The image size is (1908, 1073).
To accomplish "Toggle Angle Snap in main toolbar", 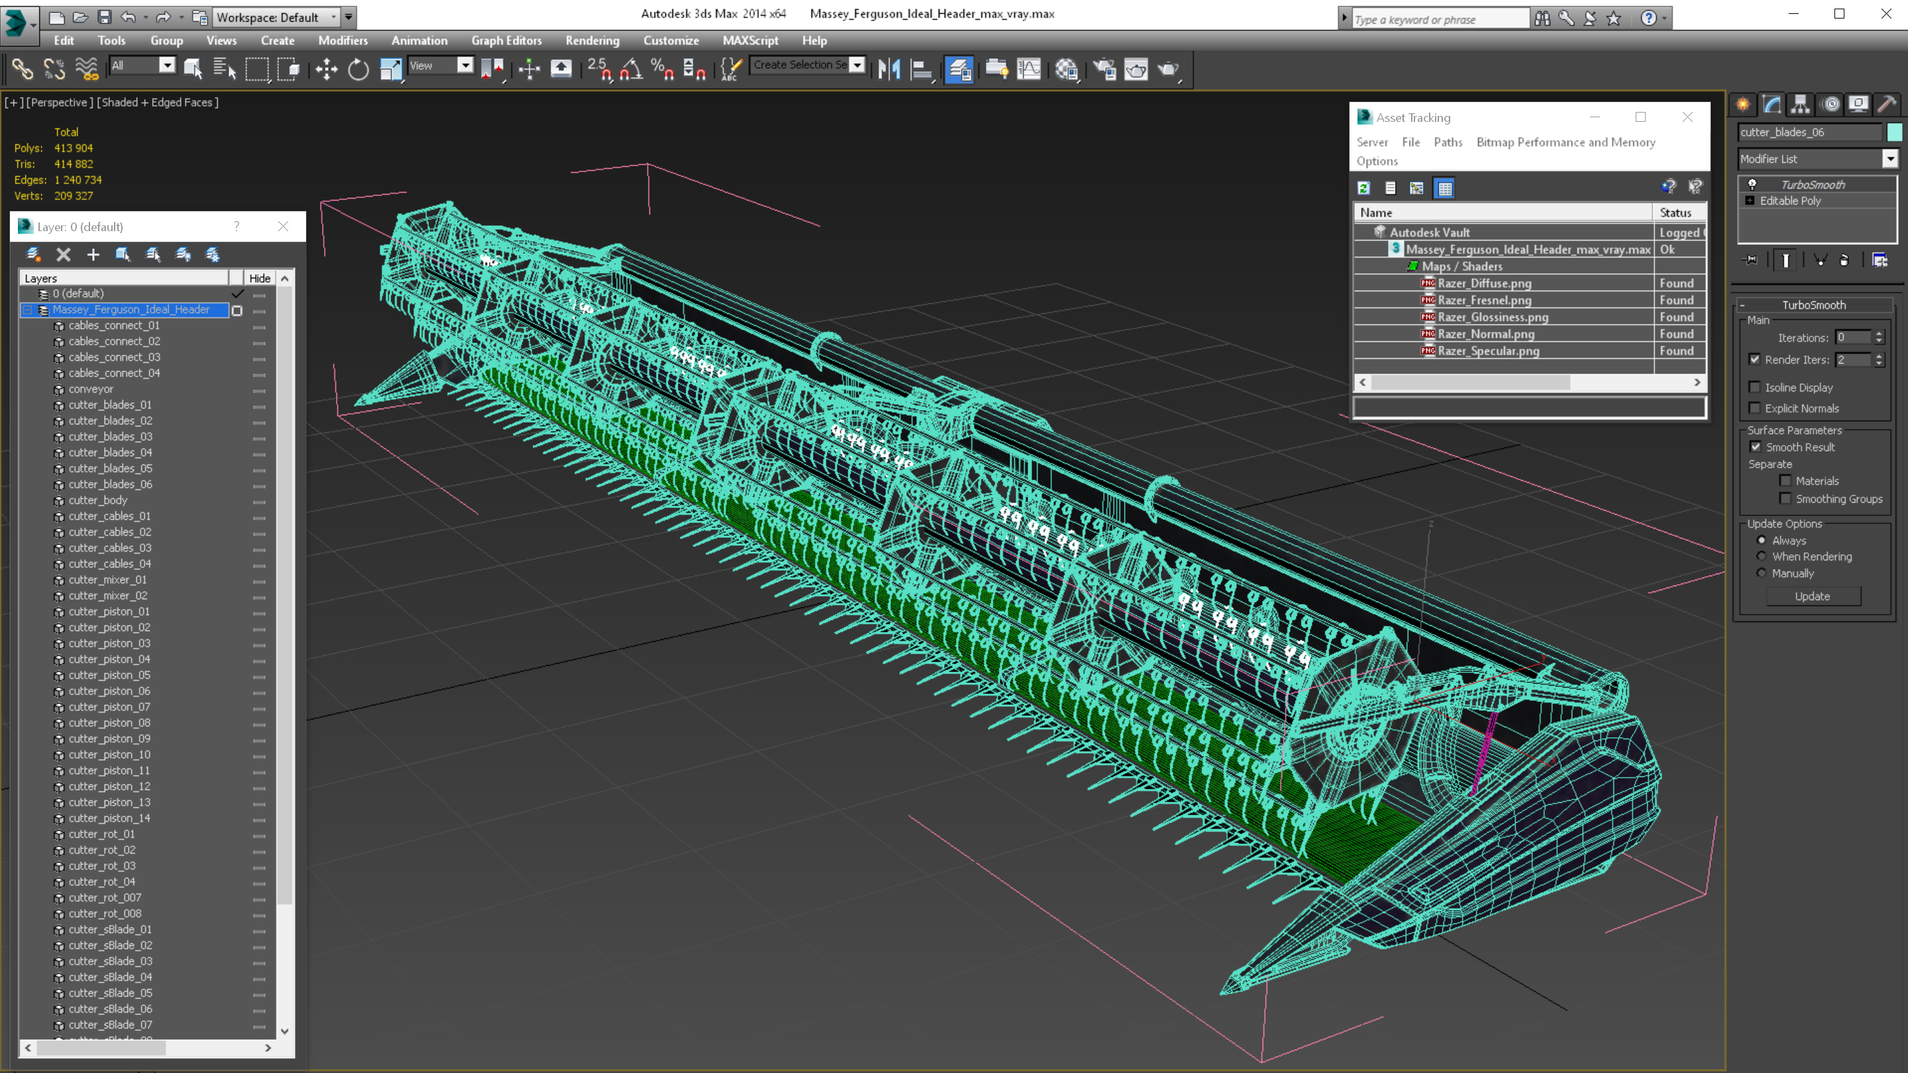I will click(x=631, y=69).
